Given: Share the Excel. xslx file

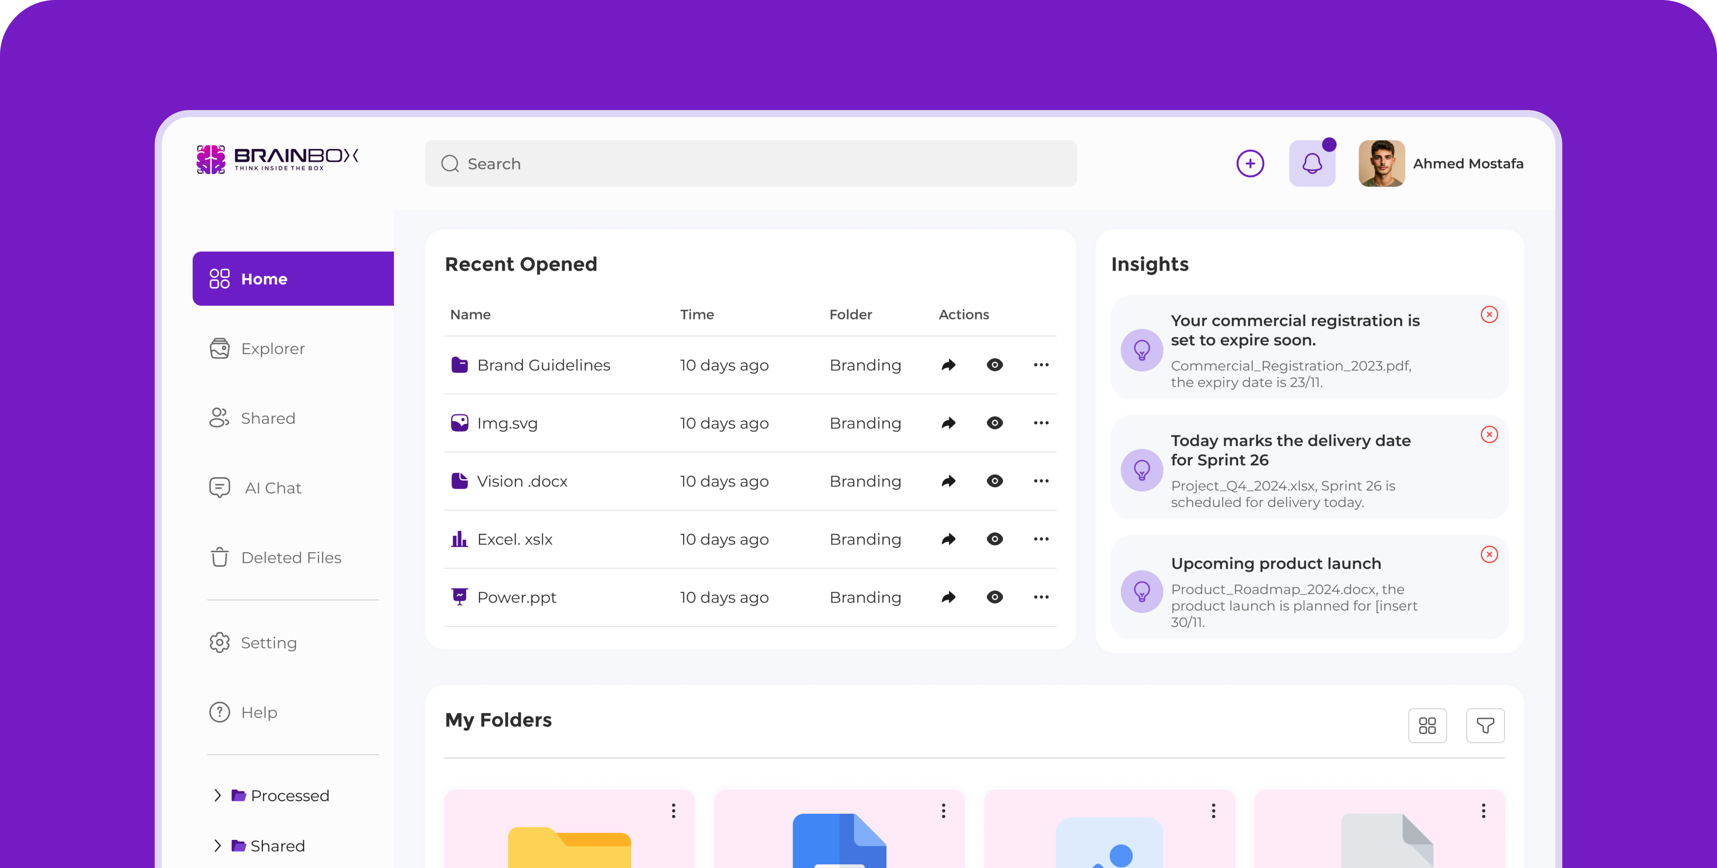Looking at the screenshot, I should coord(948,538).
